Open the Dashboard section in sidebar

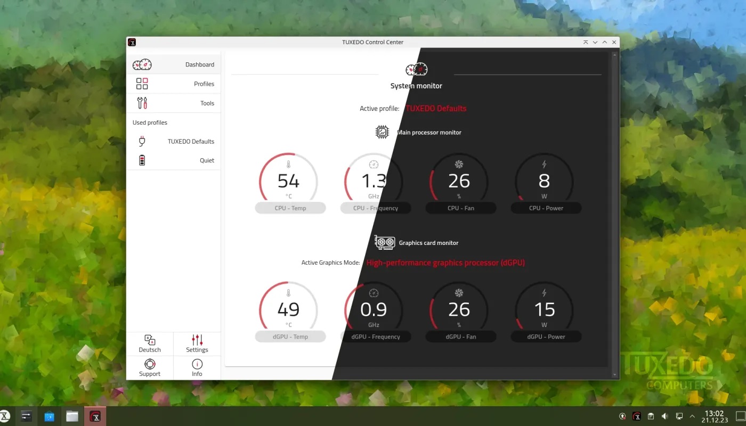pos(173,64)
